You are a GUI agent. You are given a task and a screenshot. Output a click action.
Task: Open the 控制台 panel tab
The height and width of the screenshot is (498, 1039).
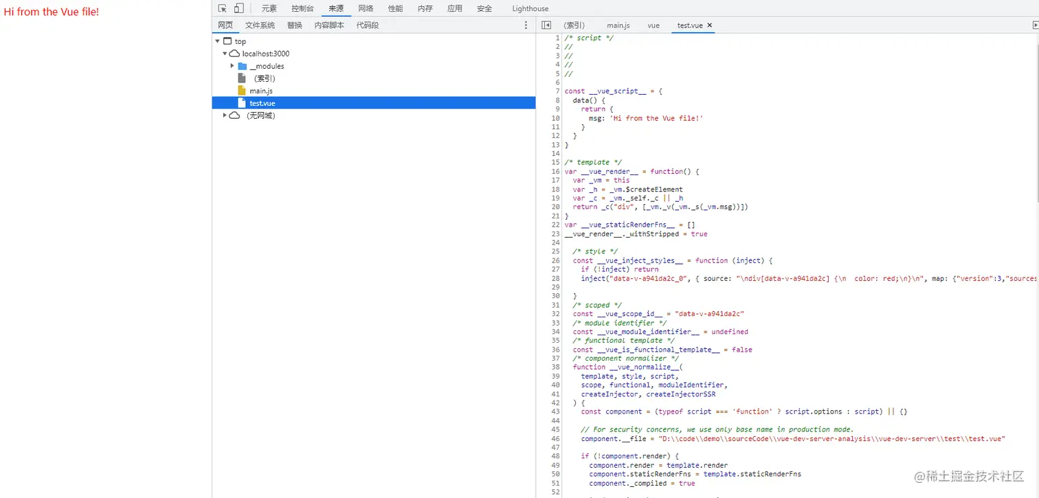tap(302, 8)
